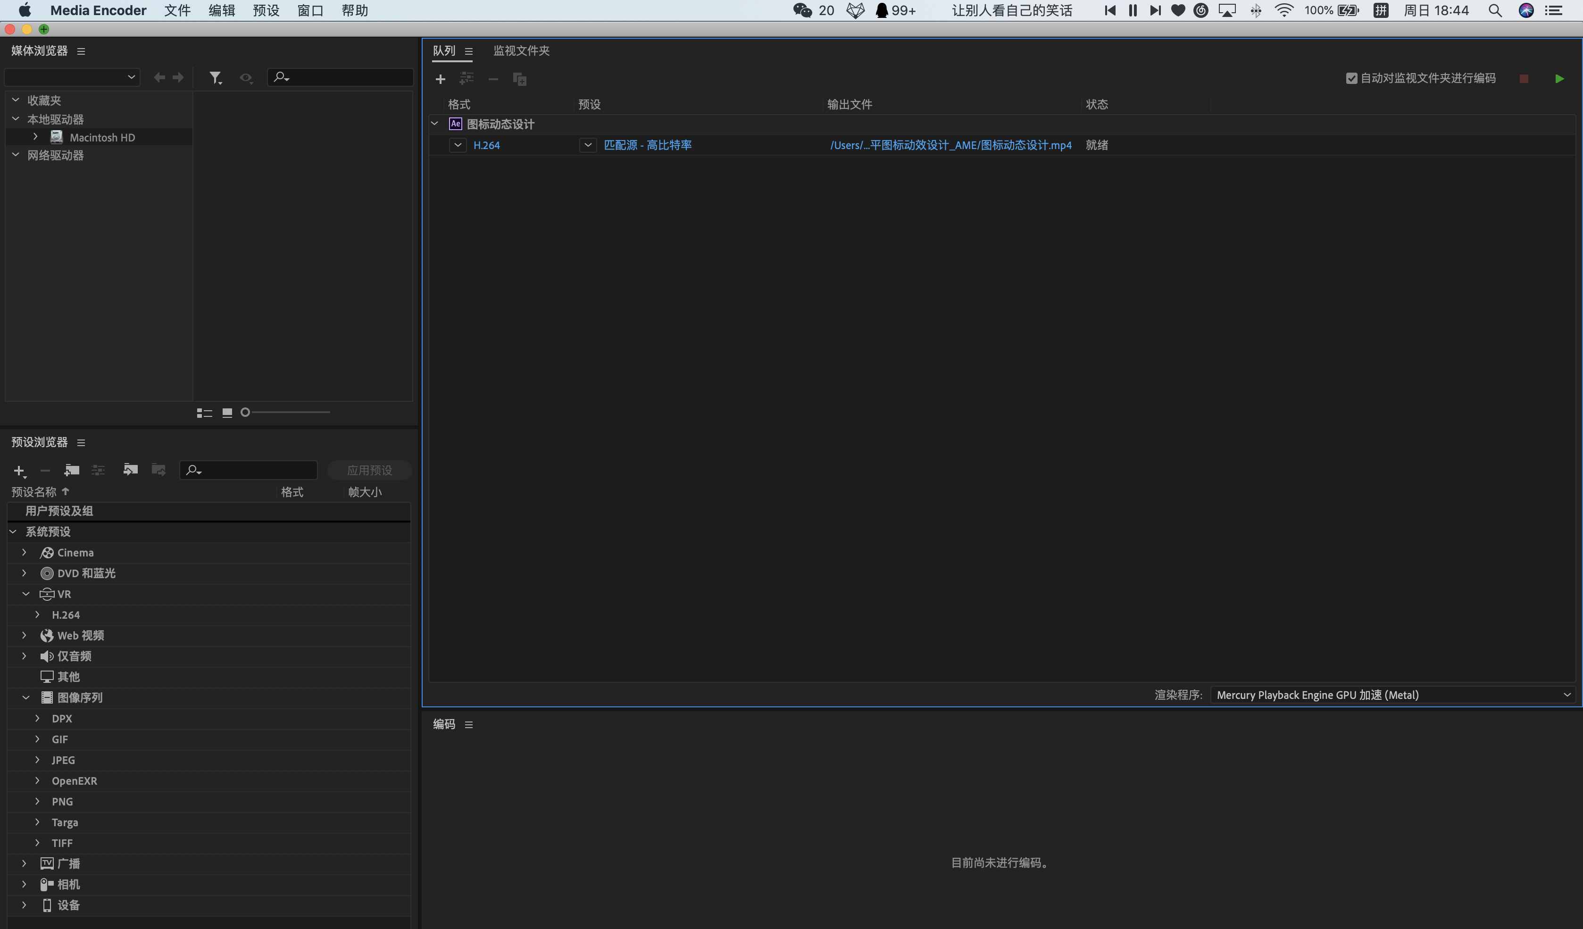The width and height of the screenshot is (1583, 929).
Task: Click the 帧大小 column header
Action: coord(365,492)
